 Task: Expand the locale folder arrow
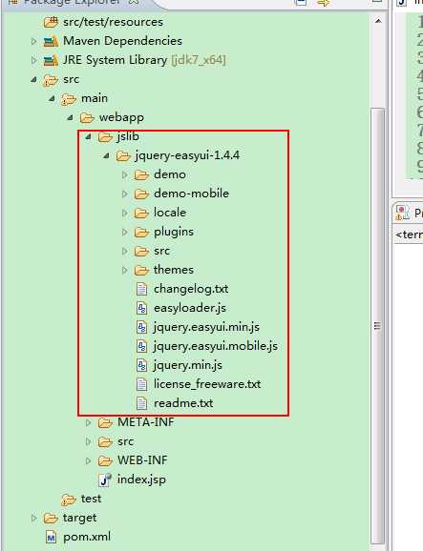pos(124,213)
